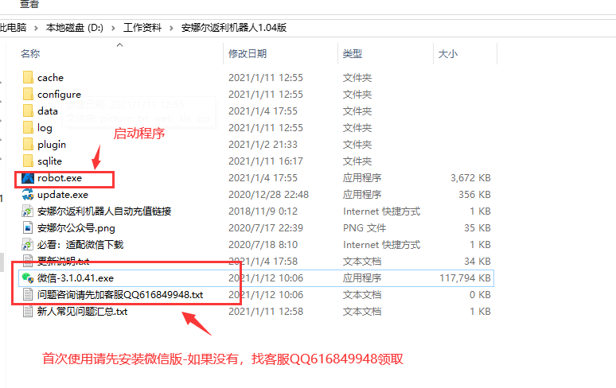The width and height of the screenshot is (616, 388).
Task: Sort files by 大小 column header
Action: point(448,54)
